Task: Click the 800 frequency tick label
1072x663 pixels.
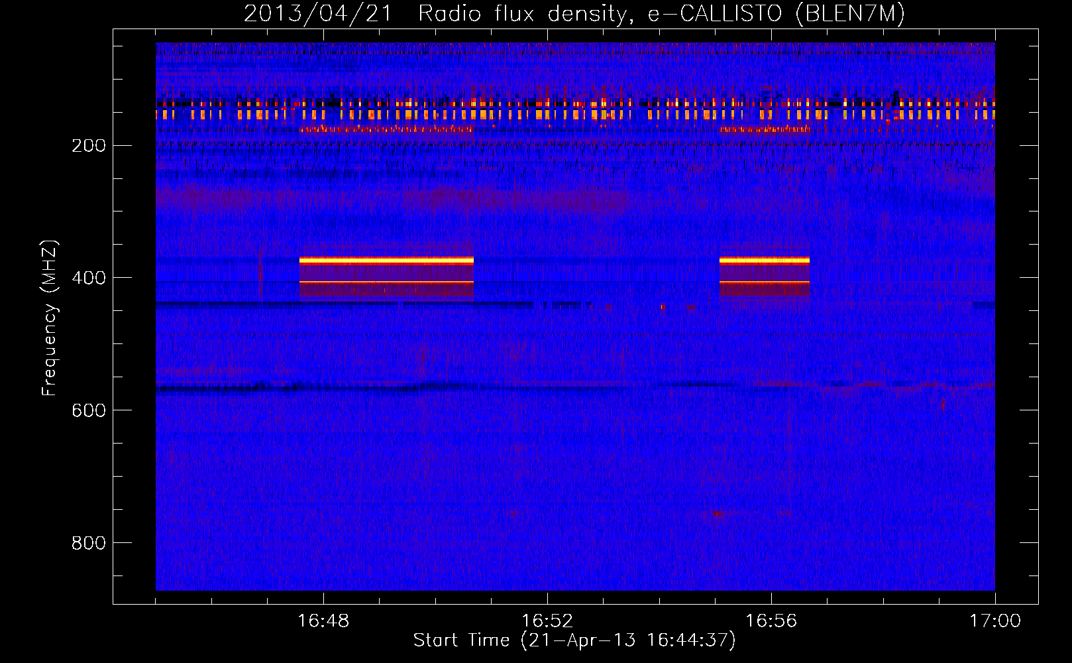Action: click(x=89, y=543)
